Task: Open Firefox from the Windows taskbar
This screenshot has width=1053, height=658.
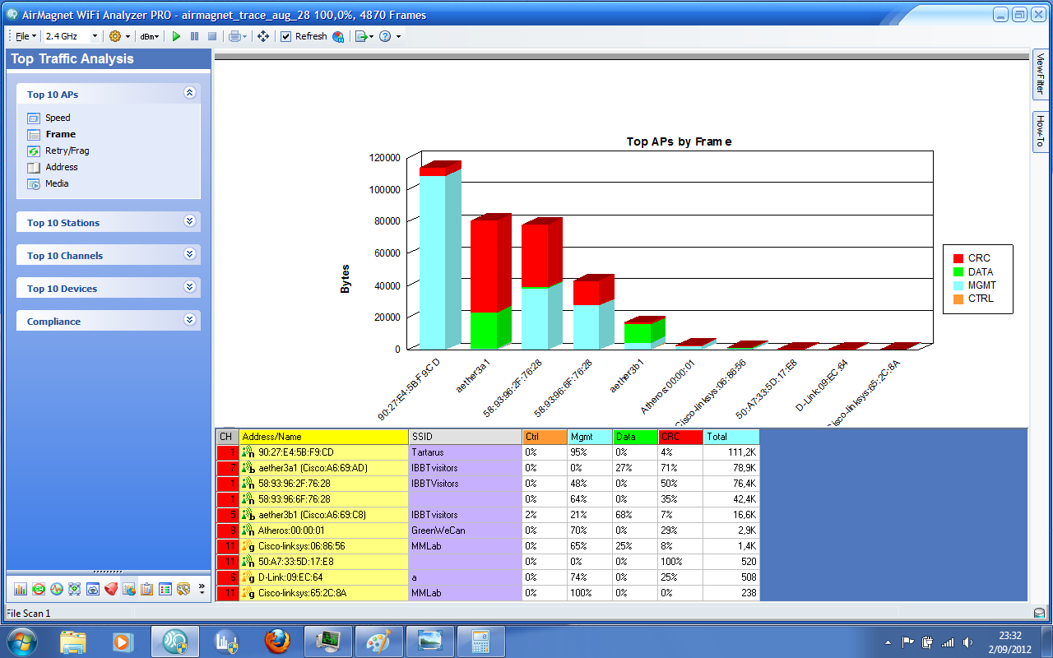Action: click(x=277, y=641)
